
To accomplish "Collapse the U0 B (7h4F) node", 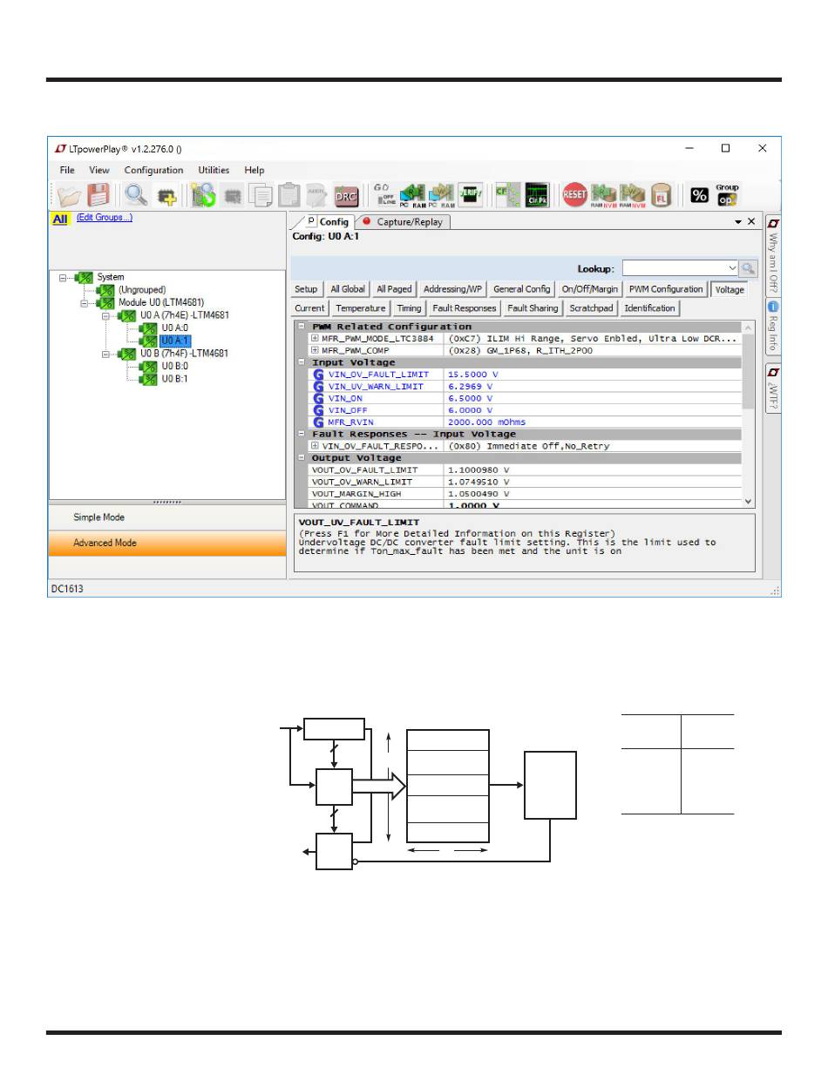I will (x=105, y=354).
